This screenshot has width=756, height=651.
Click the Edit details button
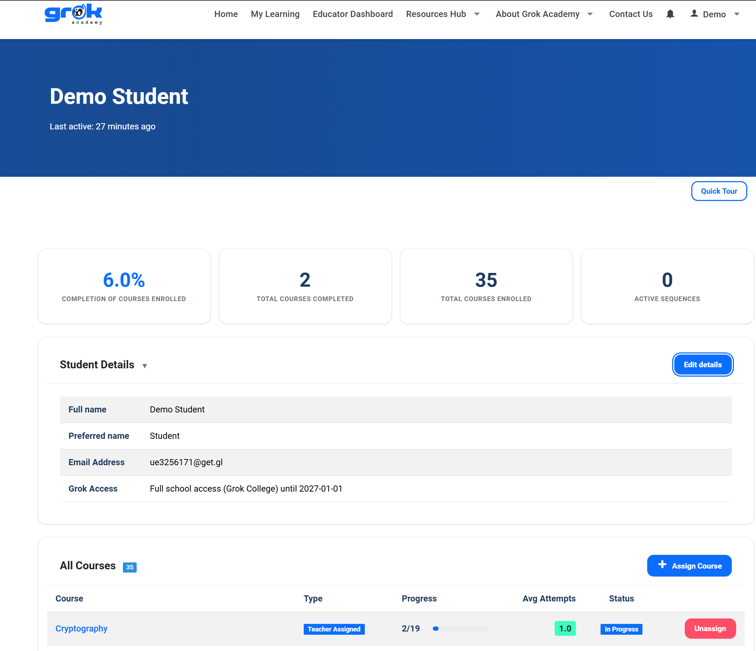702,365
